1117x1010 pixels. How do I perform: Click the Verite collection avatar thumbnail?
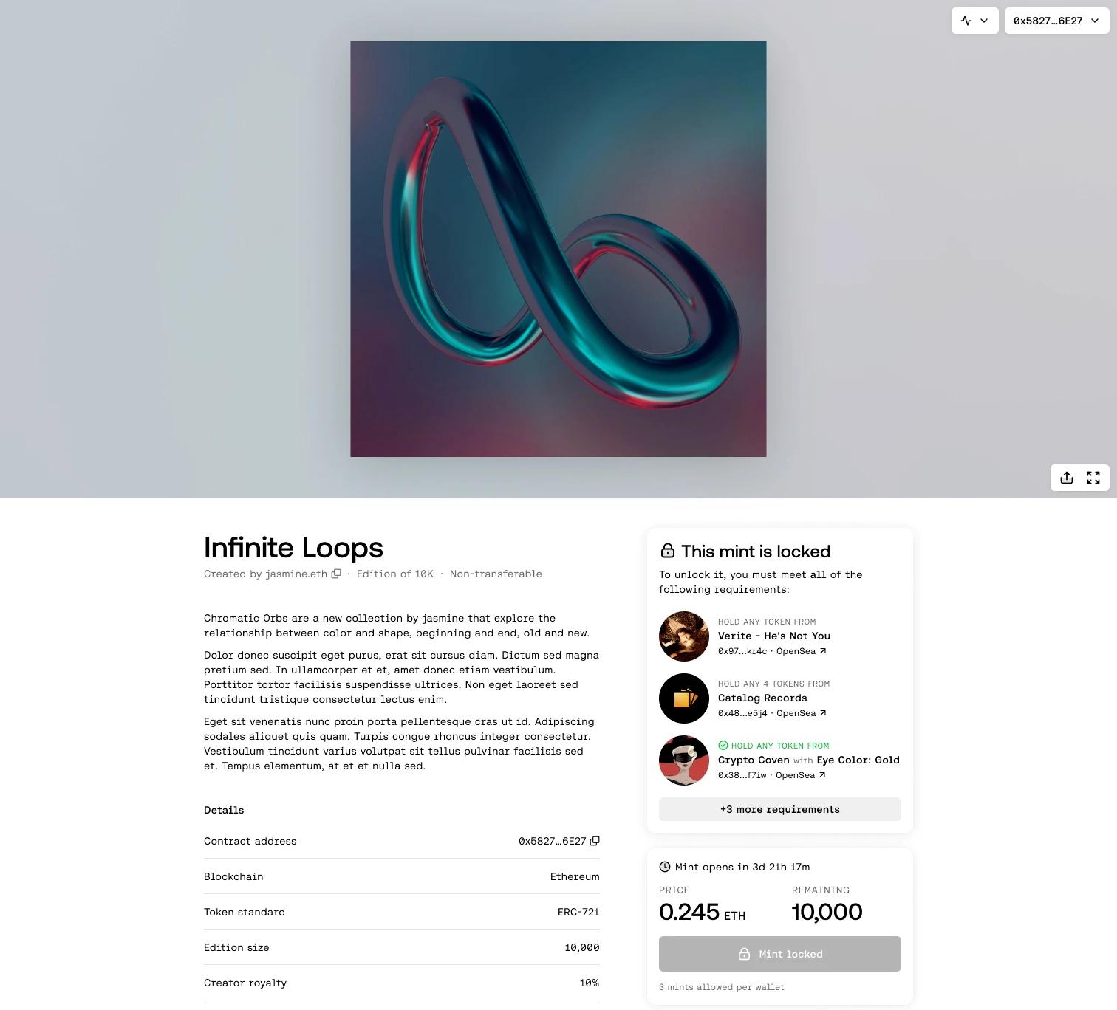pos(684,636)
